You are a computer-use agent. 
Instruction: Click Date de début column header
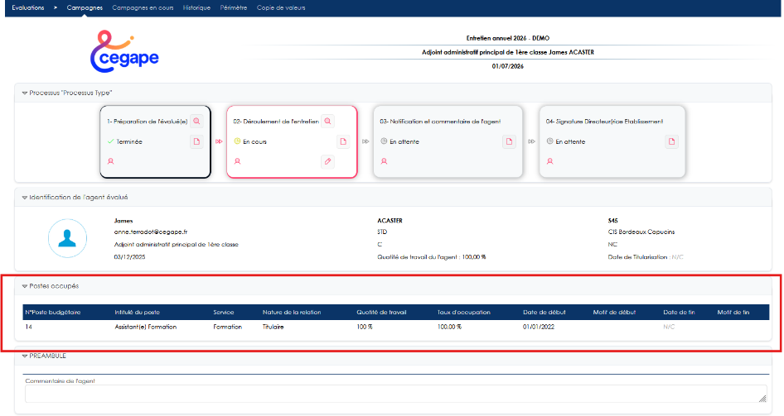point(544,313)
